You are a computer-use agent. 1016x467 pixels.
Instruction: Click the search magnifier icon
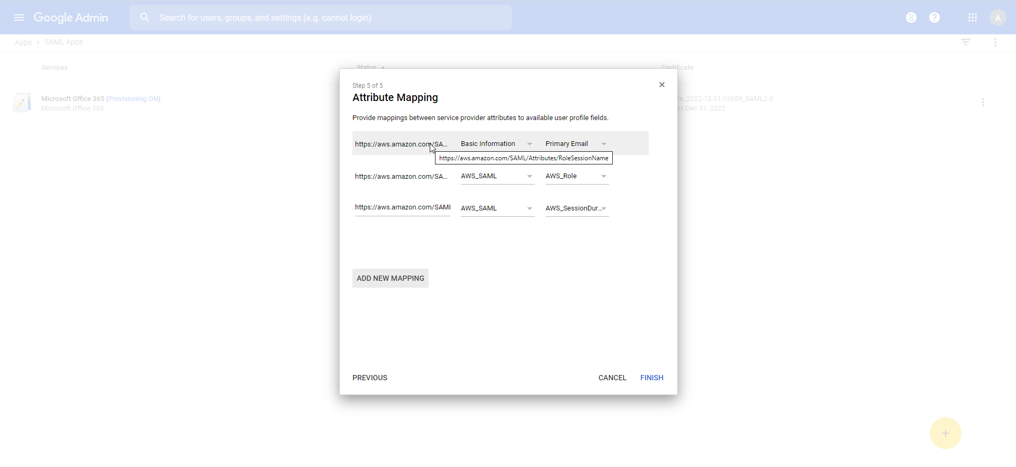click(144, 17)
